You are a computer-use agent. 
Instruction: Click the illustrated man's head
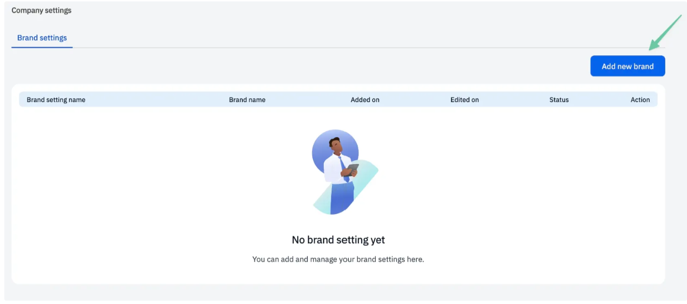[x=335, y=144]
